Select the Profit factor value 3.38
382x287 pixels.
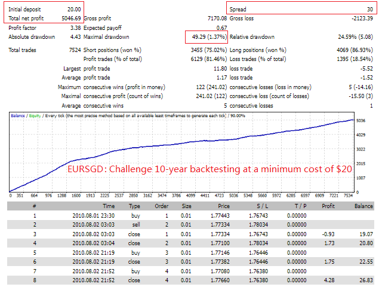75,28
